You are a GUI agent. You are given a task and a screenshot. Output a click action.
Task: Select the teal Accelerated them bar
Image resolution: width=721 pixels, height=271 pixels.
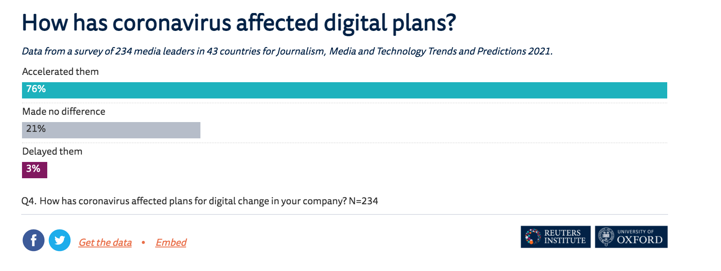pos(345,90)
